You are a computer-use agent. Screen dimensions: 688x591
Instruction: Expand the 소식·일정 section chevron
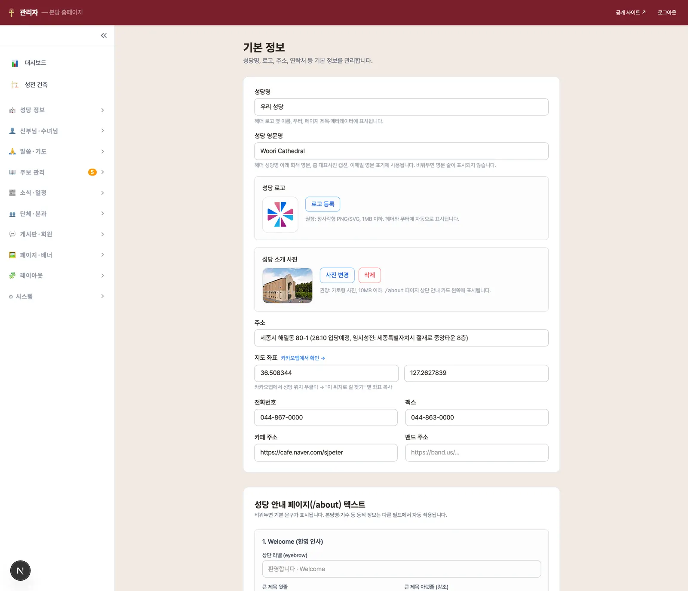(x=103, y=193)
